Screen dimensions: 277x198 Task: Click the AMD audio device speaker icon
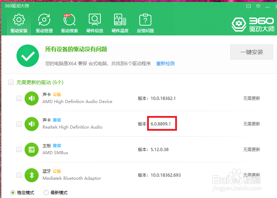(x=32, y=98)
